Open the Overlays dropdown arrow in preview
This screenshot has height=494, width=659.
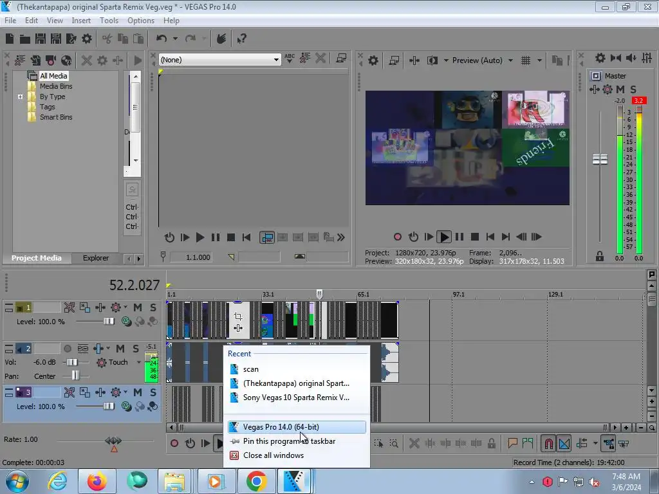[x=539, y=60]
